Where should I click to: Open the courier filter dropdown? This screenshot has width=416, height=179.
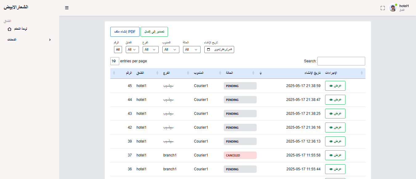tap(171, 49)
